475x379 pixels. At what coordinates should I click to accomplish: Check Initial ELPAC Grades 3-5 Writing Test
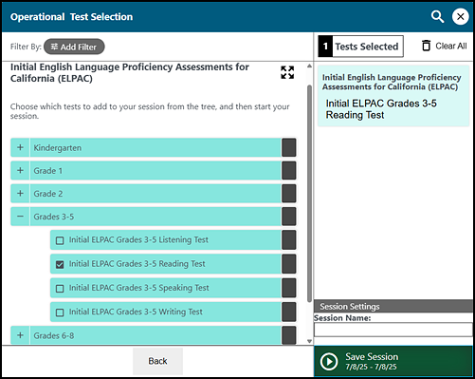pos(60,313)
